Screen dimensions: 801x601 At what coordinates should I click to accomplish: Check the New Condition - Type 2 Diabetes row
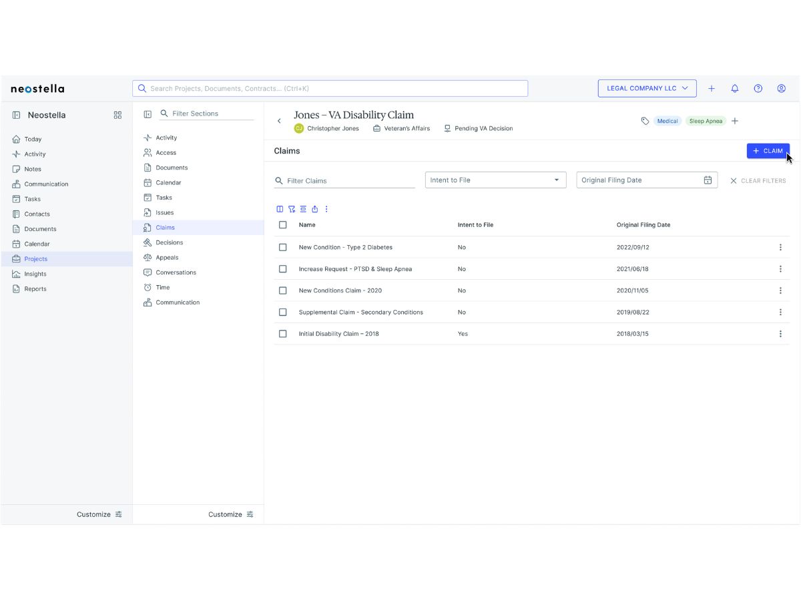pos(283,247)
